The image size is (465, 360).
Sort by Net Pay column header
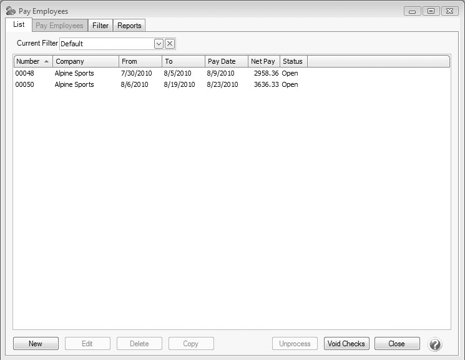click(x=263, y=61)
